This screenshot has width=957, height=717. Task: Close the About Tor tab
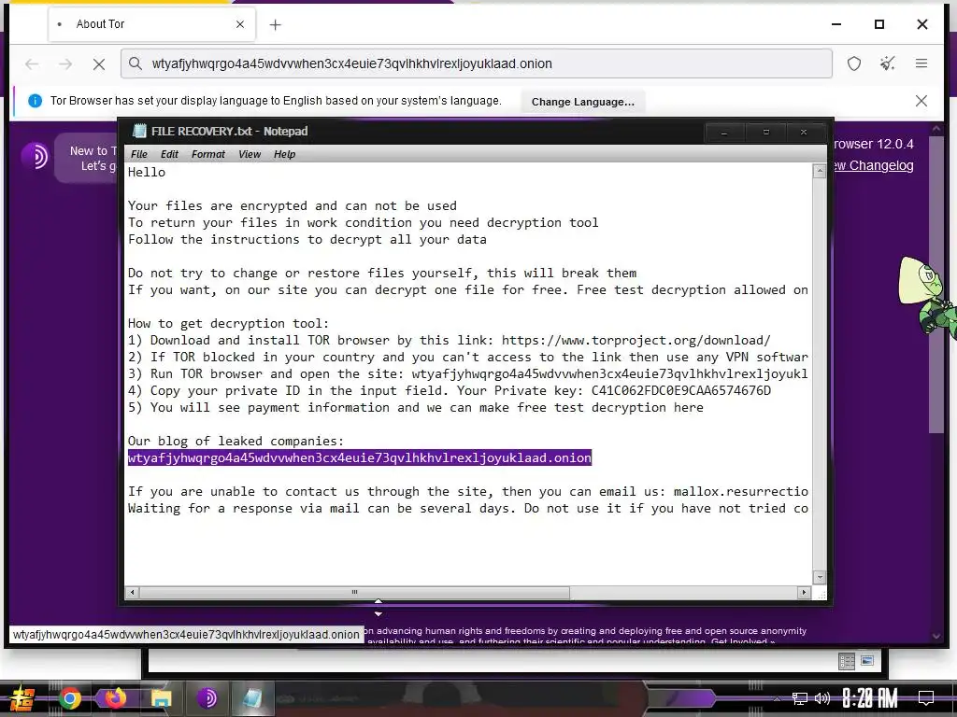coord(240,24)
